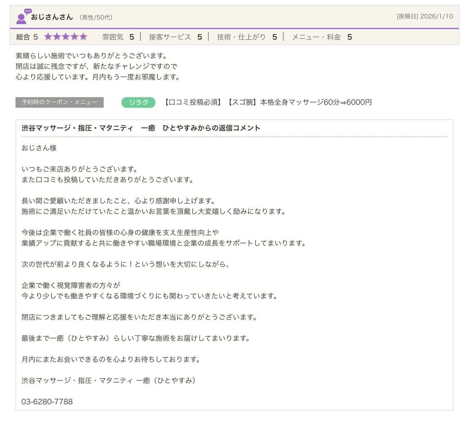Click the phone number 03-6280-7788
Screen dimensions: 471x426
tap(47, 402)
